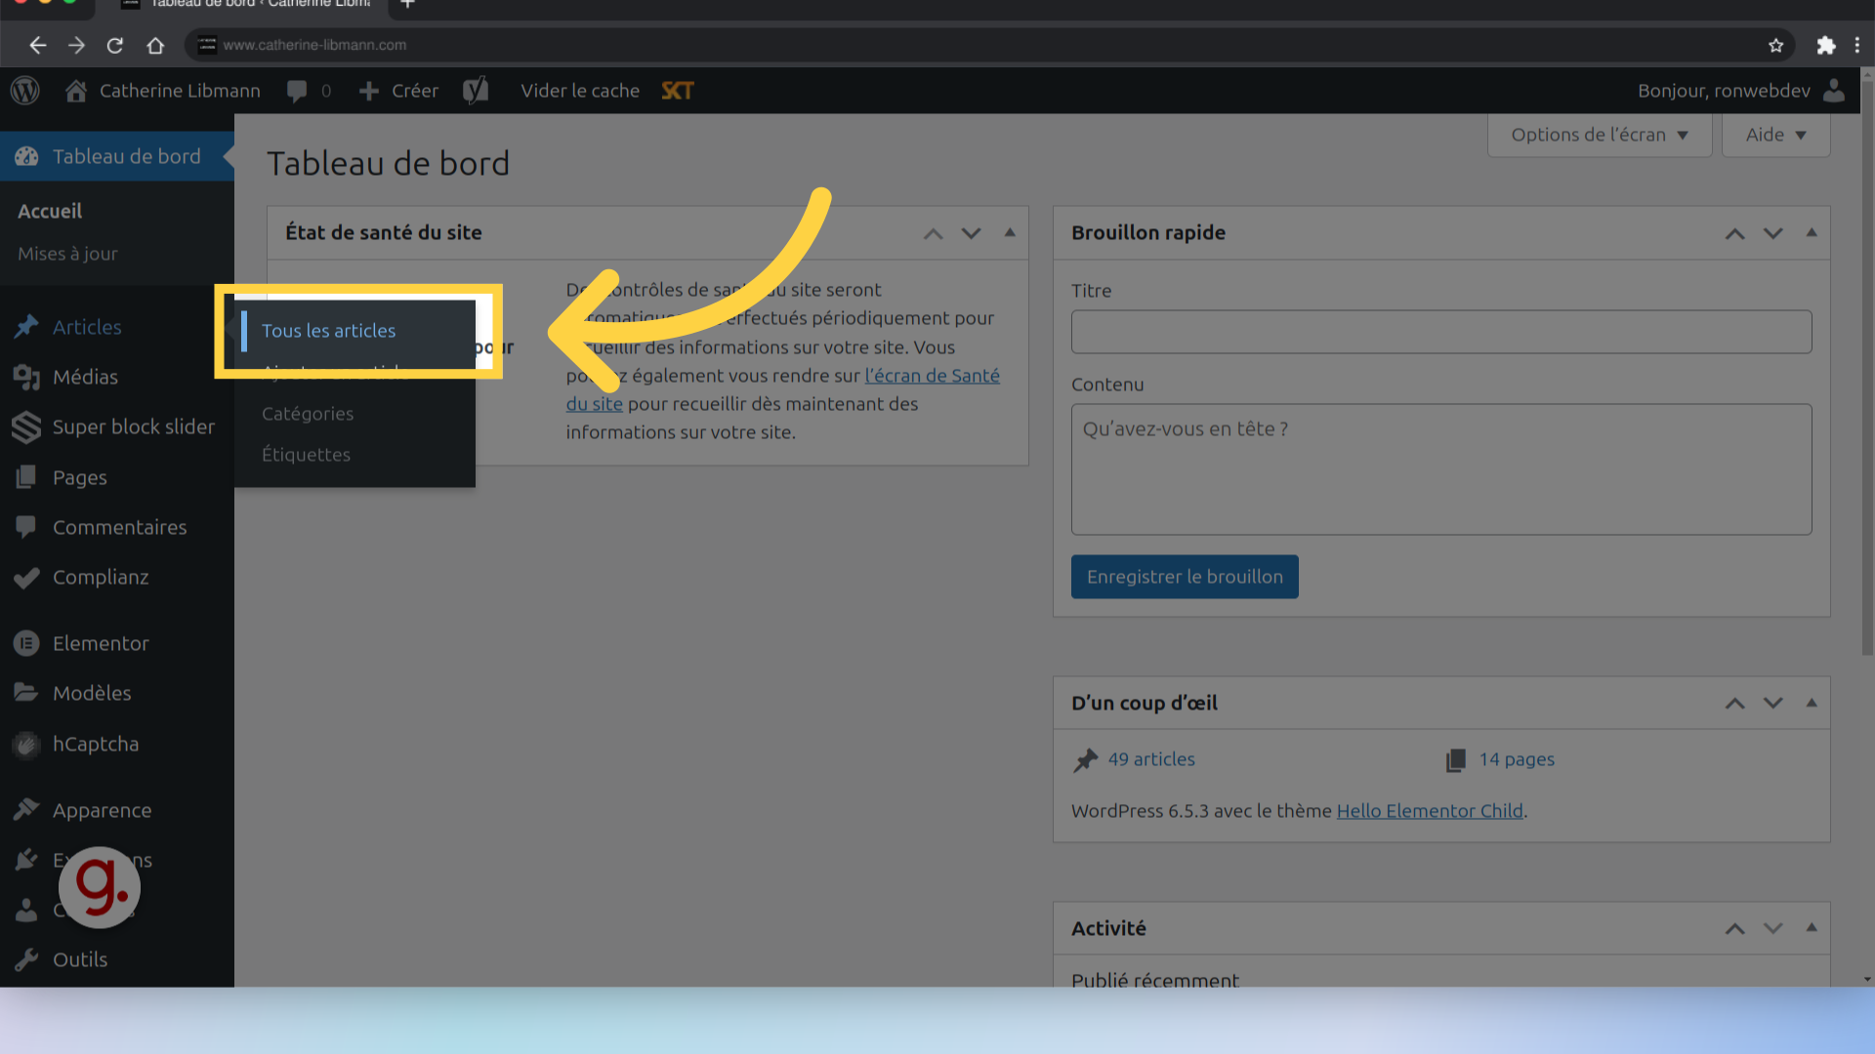This screenshot has height=1054, width=1875.
Task: Click the Pages icon in sidebar
Action: pyautogui.click(x=26, y=477)
